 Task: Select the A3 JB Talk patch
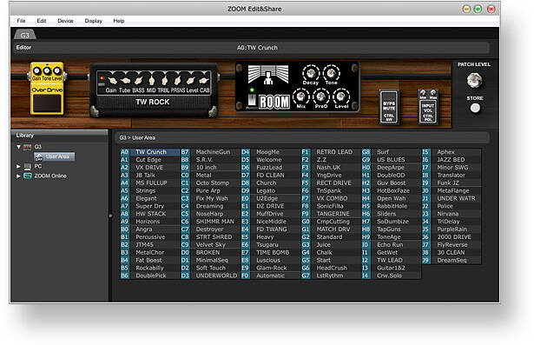150,176
